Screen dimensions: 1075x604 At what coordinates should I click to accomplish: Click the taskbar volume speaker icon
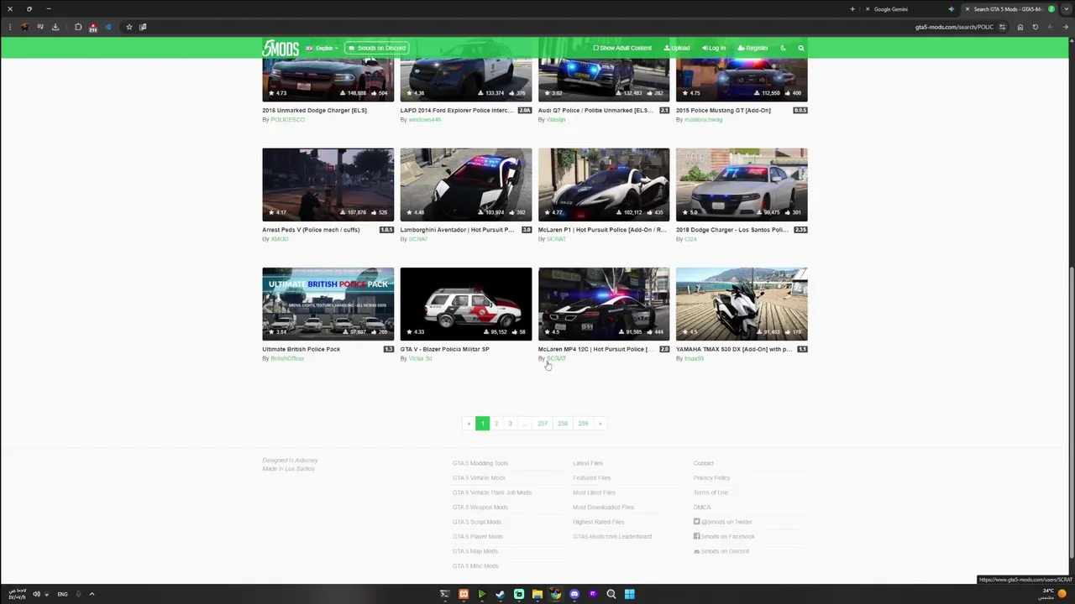pyautogui.click(x=36, y=594)
